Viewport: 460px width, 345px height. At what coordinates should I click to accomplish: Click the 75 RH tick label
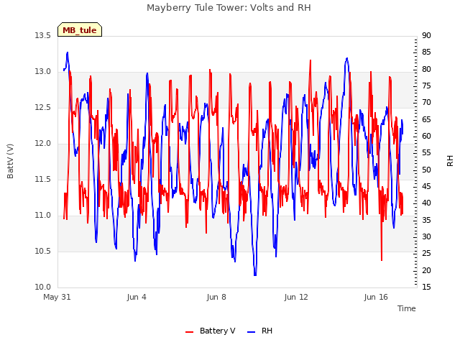pyautogui.click(x=426, y=86)
